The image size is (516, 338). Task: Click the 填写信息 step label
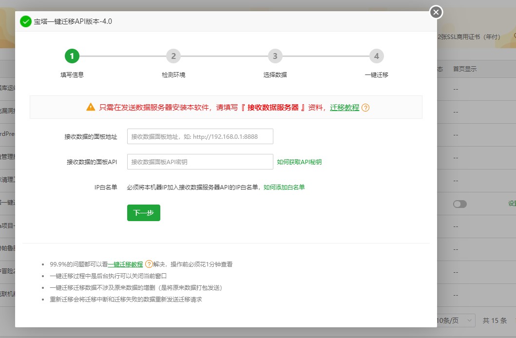(x=72, y=75)
